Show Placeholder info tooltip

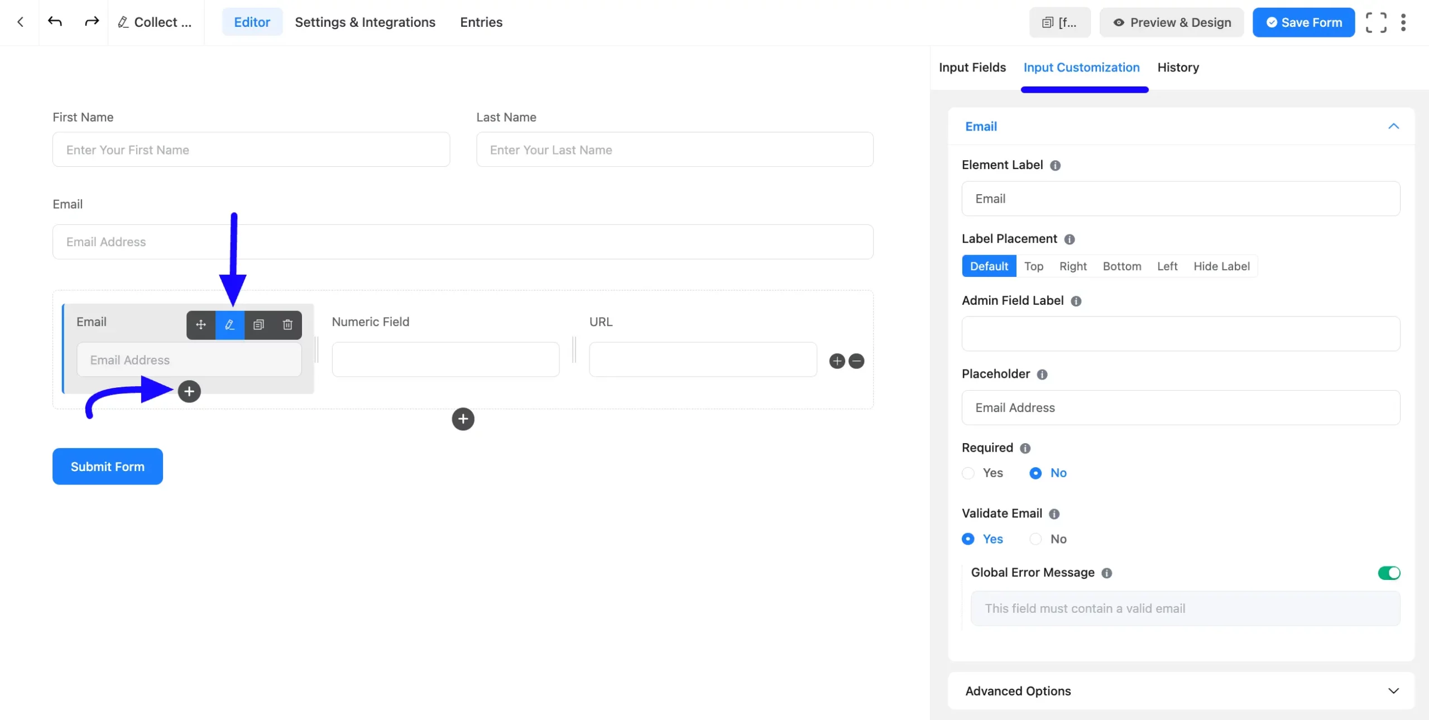[x=1042, y=375]
